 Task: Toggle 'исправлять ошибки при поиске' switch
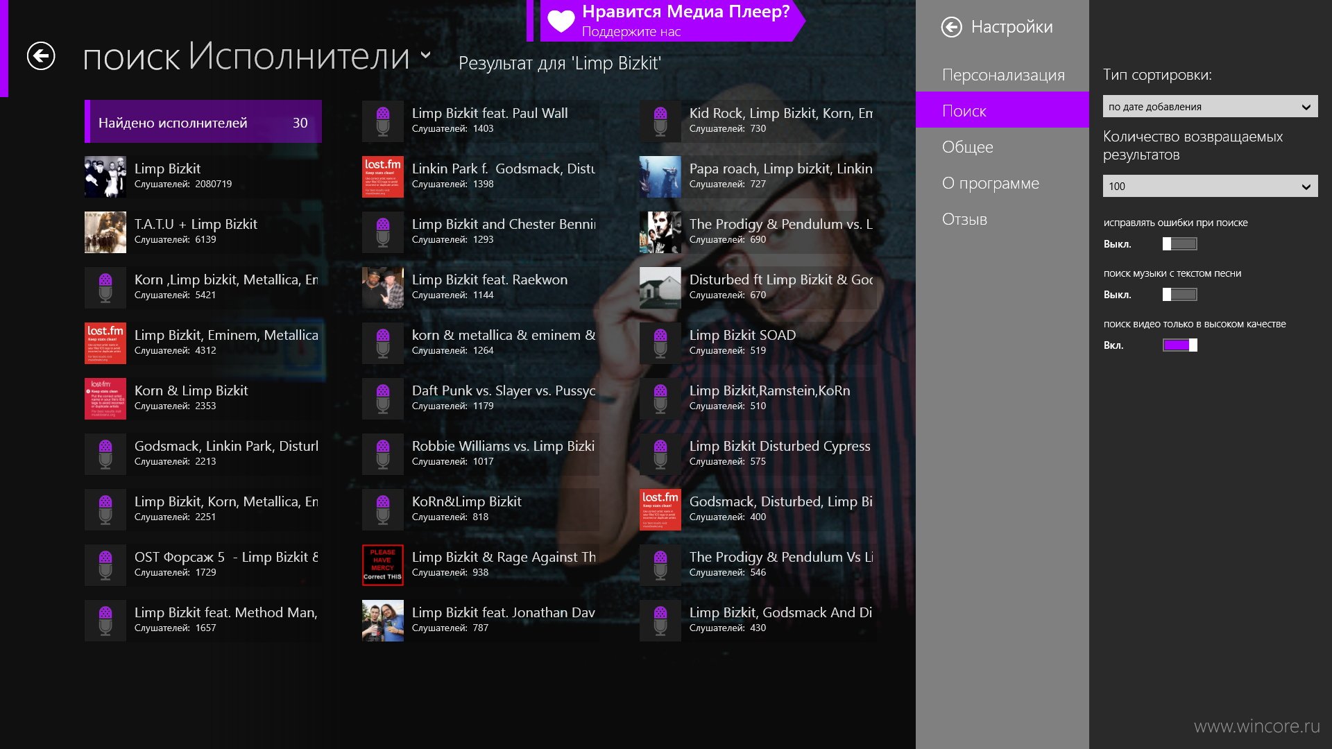click(1180, 244)
